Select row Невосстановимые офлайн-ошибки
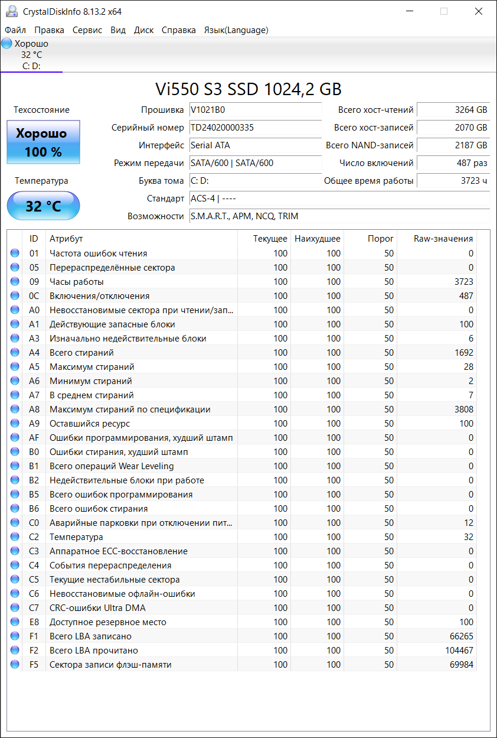497x738 pixels. tap(242, 594)
